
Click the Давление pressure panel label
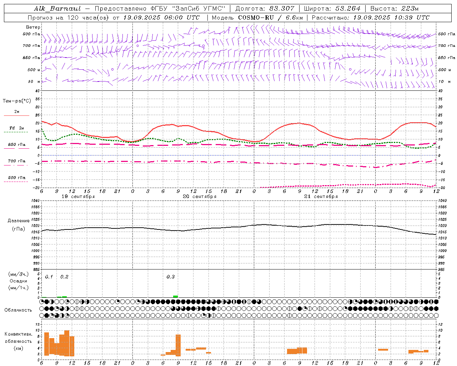[19, 221]
